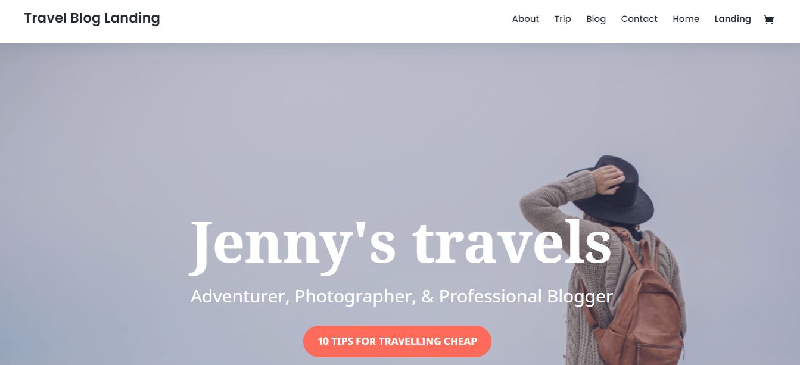Click the word Jenny's in the headline
The height and width of the screenshot is (365, 800).
[292, 244]
